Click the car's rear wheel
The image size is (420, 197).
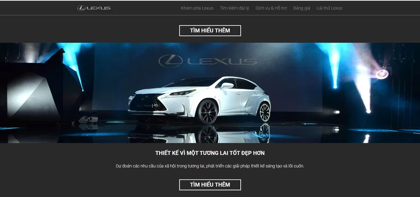[x=264, y=112]
